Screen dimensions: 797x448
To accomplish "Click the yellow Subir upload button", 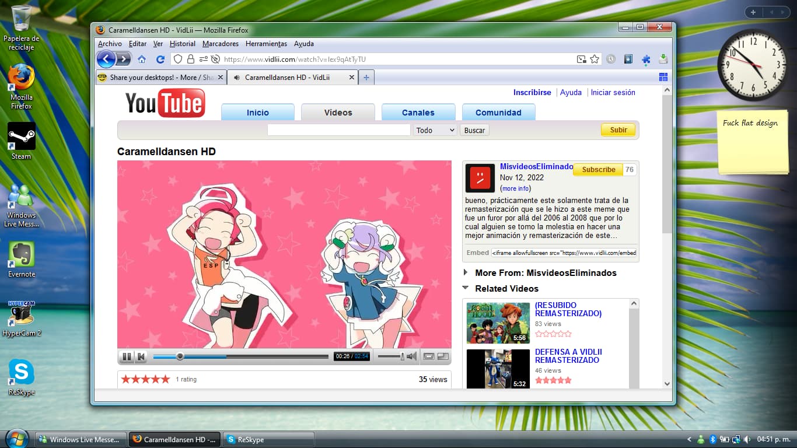I will coord(618,130).
